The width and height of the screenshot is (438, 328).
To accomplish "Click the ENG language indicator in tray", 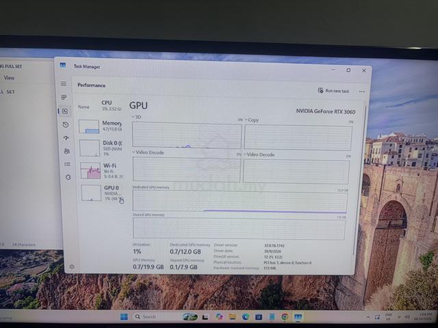I will click(x=388, y=316).
